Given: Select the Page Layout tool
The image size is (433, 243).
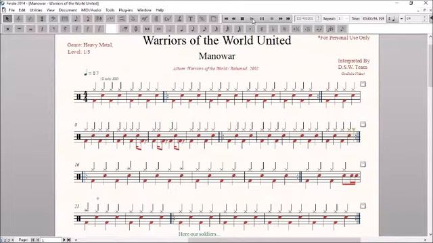Looking at the screenshot, I should tap(214, 19).
